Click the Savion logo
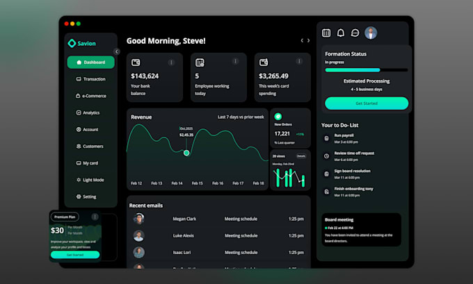Viewport: 473px width, 284px height. pos(82,43)
